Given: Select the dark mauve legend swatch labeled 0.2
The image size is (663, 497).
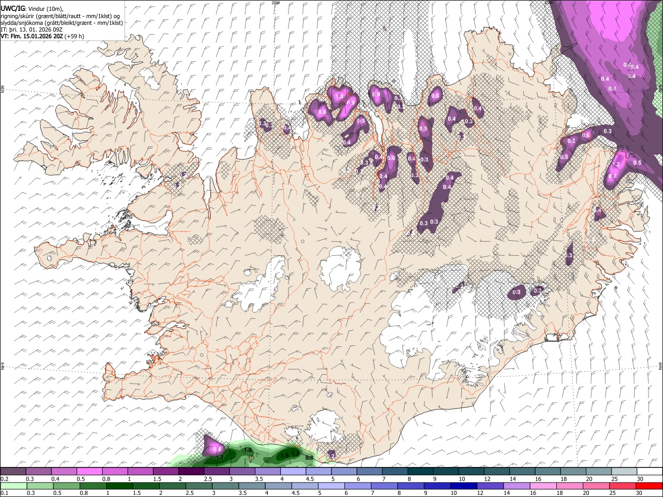Looking at the screenshot, I should (x=13, y=471).
